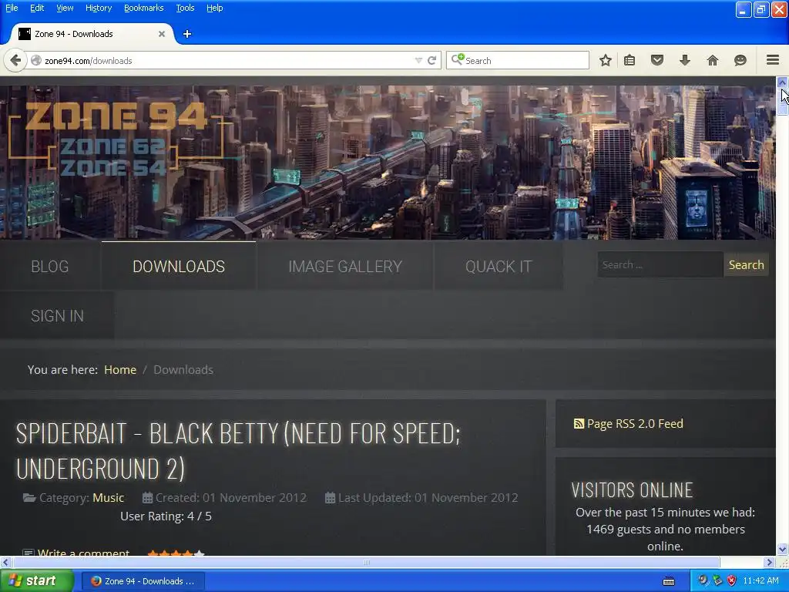Open a new tab with the plus button
Viewport: 789px width, 592px height.
(187, 34)
